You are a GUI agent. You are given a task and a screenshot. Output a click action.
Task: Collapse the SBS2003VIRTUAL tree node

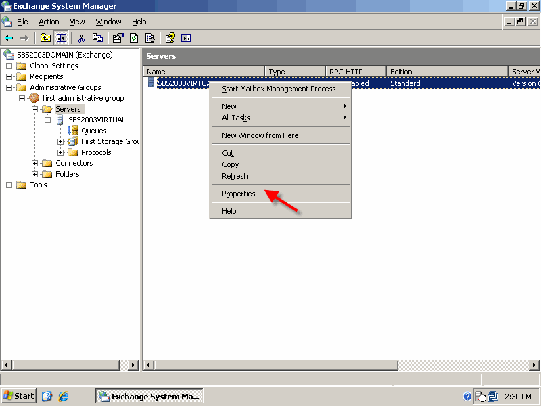(47, 120)
